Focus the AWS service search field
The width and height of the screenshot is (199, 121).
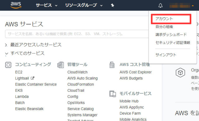pyautogui.click(x=77, y=34)
